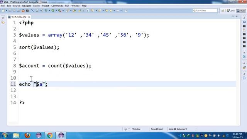The height and width of the screenshot is (139, 247).
Task: Open the edit pencil view icon in right sidebar
Action: pyautogui.click(x=244, y=68)
